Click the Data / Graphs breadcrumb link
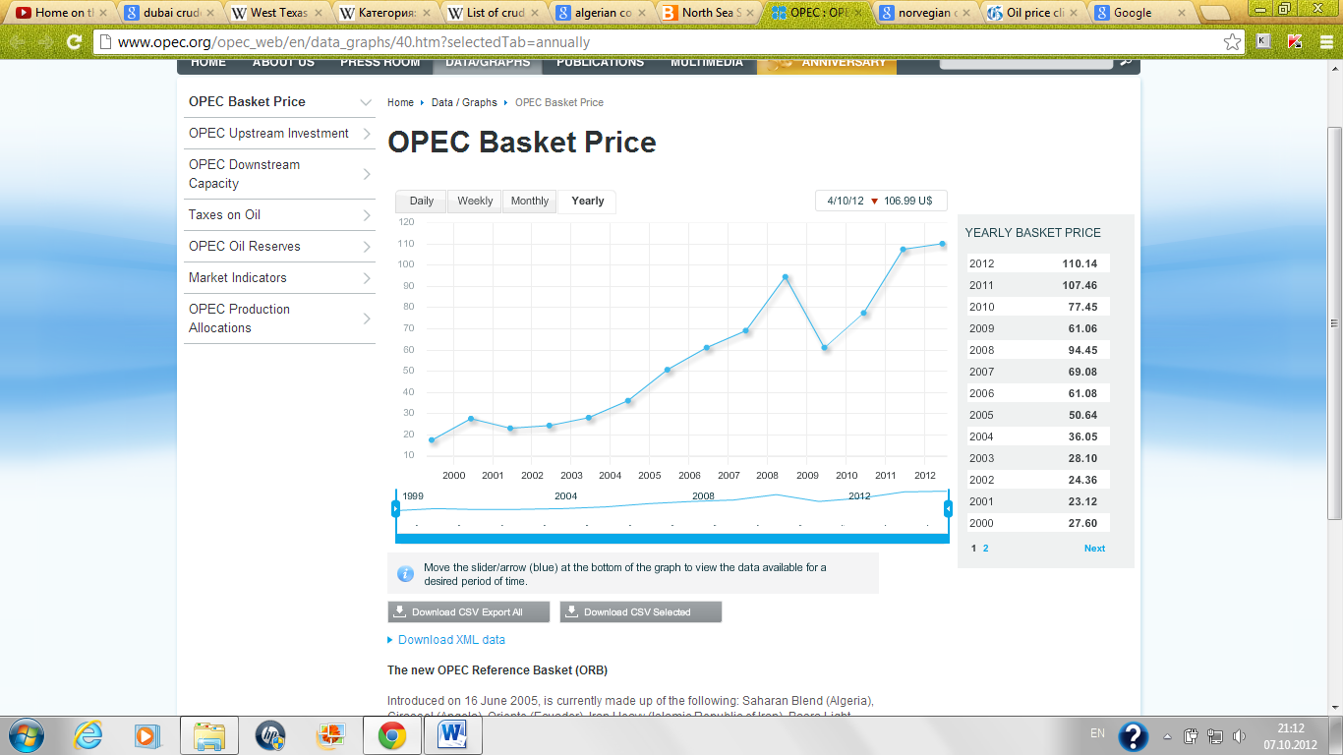This screenshot has width=1343, height=755. pyautogui.click(x=464, y=102)
